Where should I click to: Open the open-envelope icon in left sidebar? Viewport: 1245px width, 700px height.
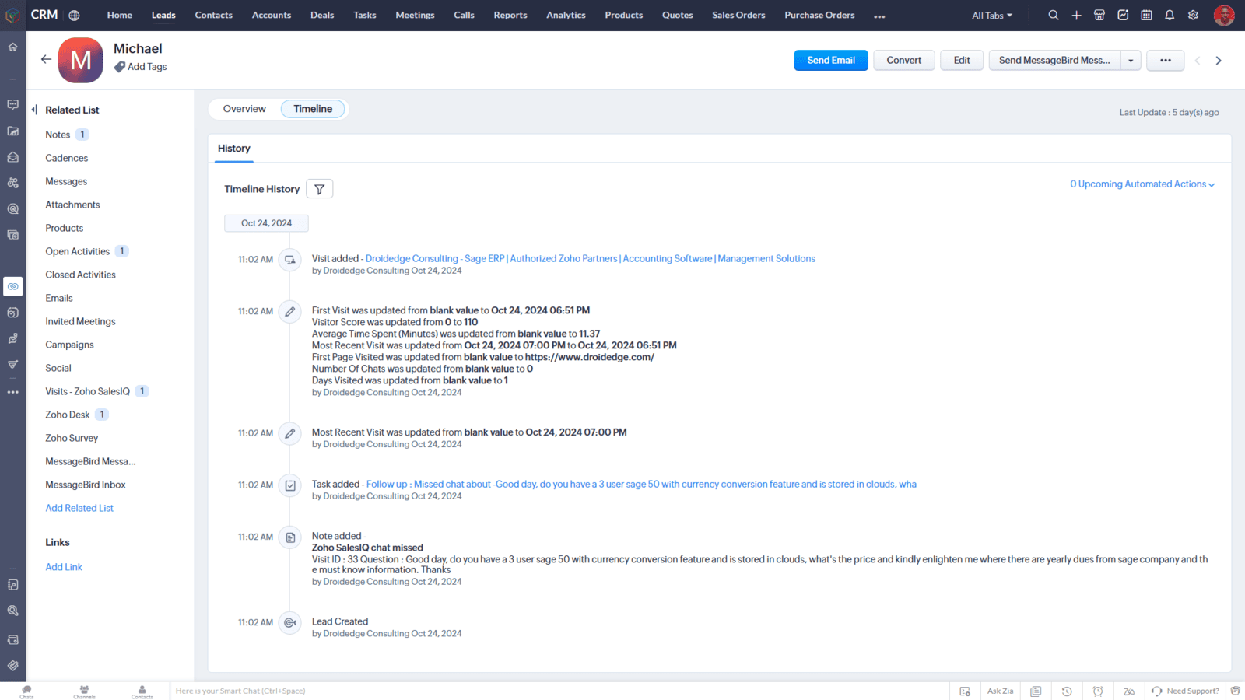point(13,157)
